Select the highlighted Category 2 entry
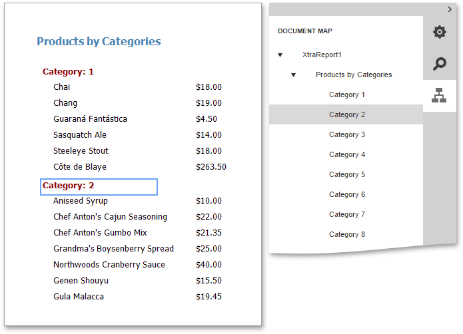Image resolution: width=463 pixels, height=334 pixels. coord(346,114)
